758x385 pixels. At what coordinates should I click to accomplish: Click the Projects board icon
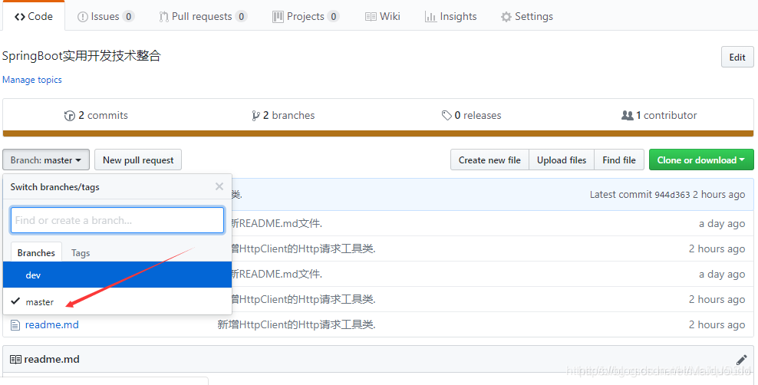pos(278,17)
